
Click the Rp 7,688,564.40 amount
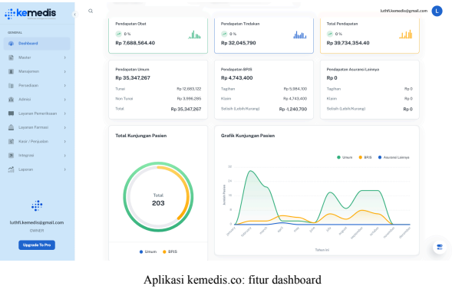[135, 43]
